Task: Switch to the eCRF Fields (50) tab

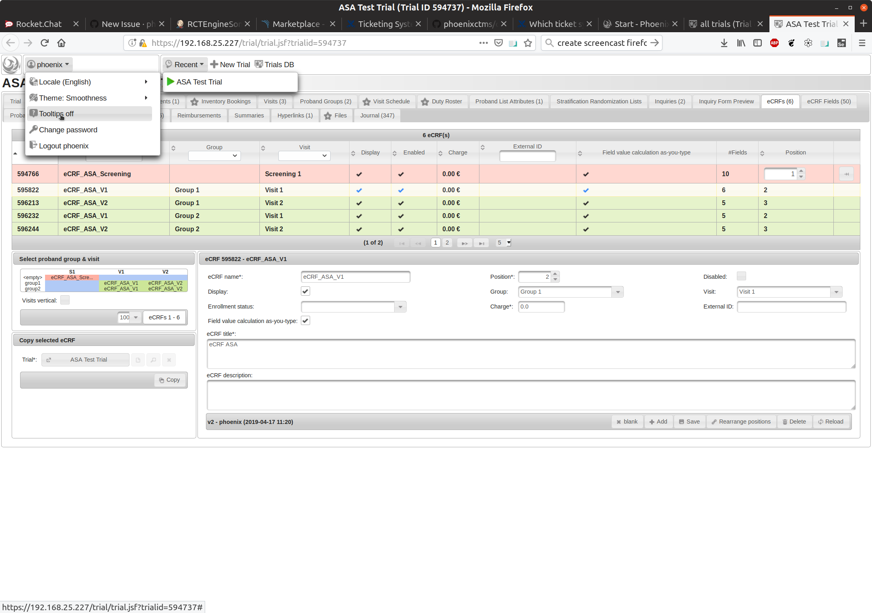Action: point(829,101)
